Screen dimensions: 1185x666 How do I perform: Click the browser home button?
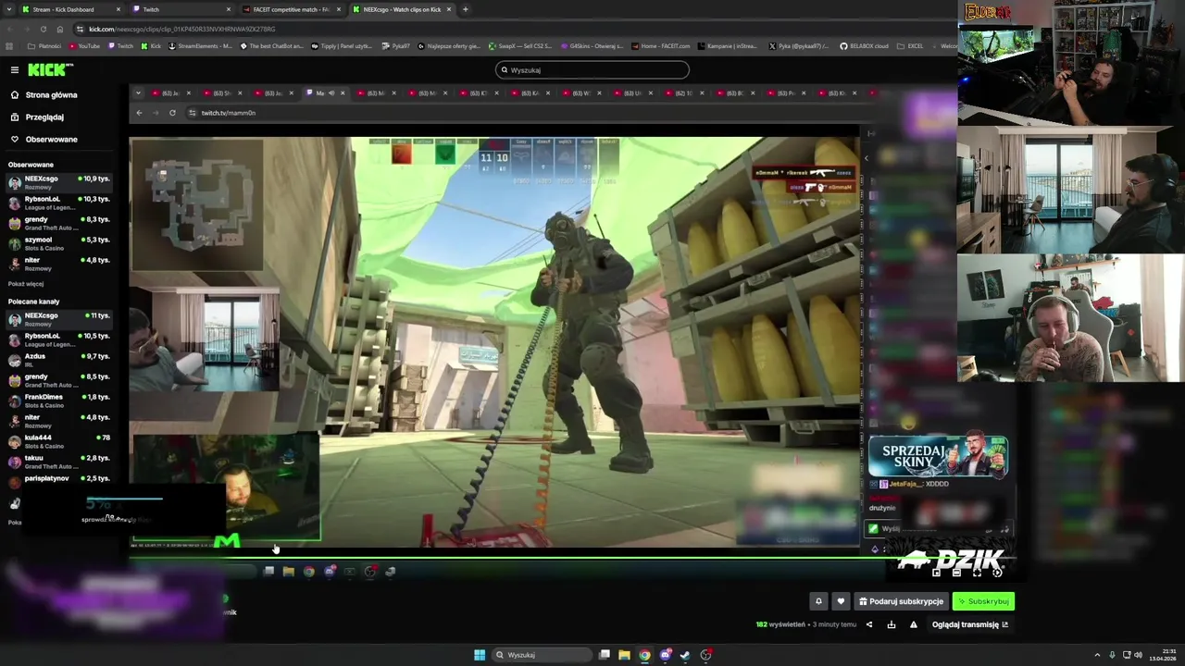(x=59, y=29)
